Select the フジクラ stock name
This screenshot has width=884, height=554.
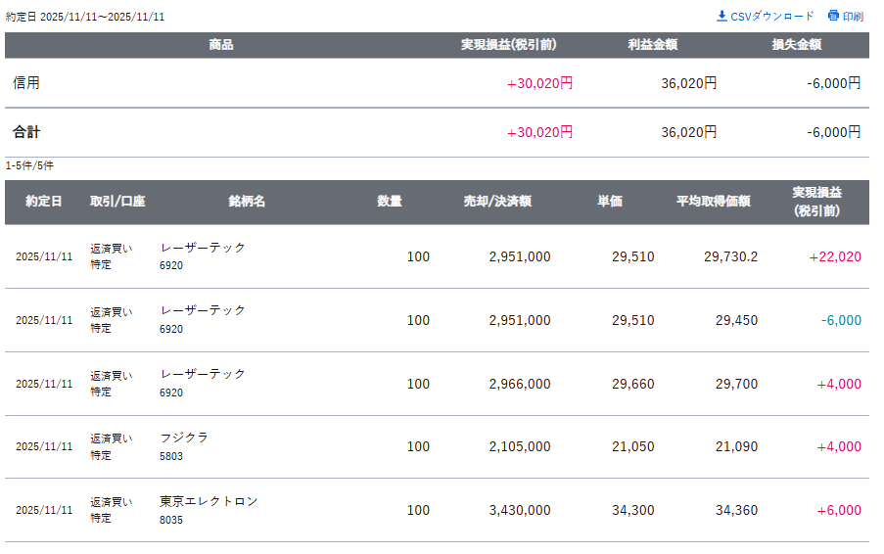pyautogui.click(x=184, y=438)
